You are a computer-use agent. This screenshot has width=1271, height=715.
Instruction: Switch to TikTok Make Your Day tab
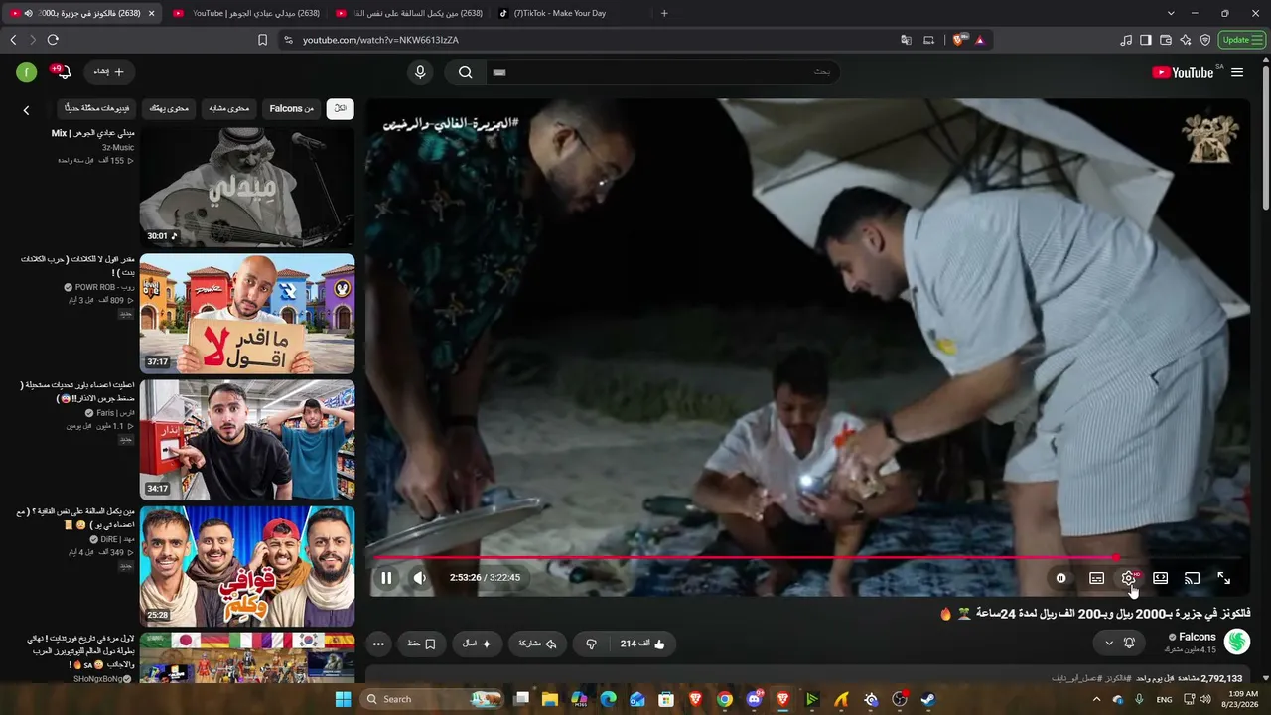[x=566, y=13]
